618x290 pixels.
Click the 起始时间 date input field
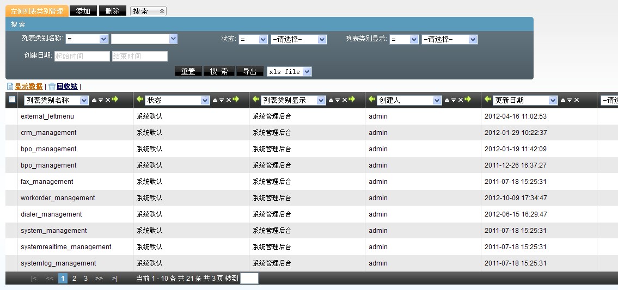click(82, 56)
